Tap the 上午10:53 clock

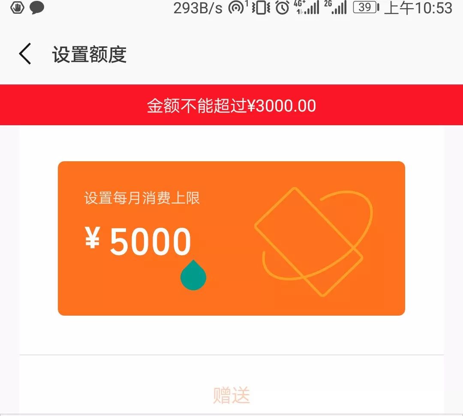(418, 8)
